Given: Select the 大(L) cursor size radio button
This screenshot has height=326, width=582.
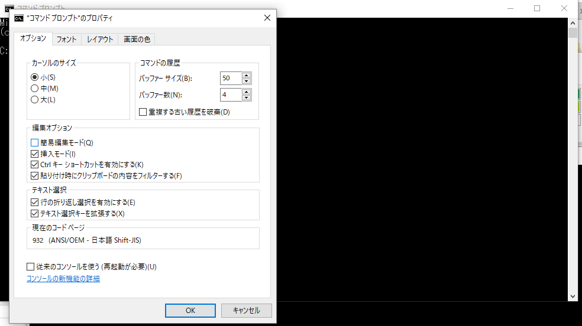Looking at the screenshot, I should (x=34, y=99).
